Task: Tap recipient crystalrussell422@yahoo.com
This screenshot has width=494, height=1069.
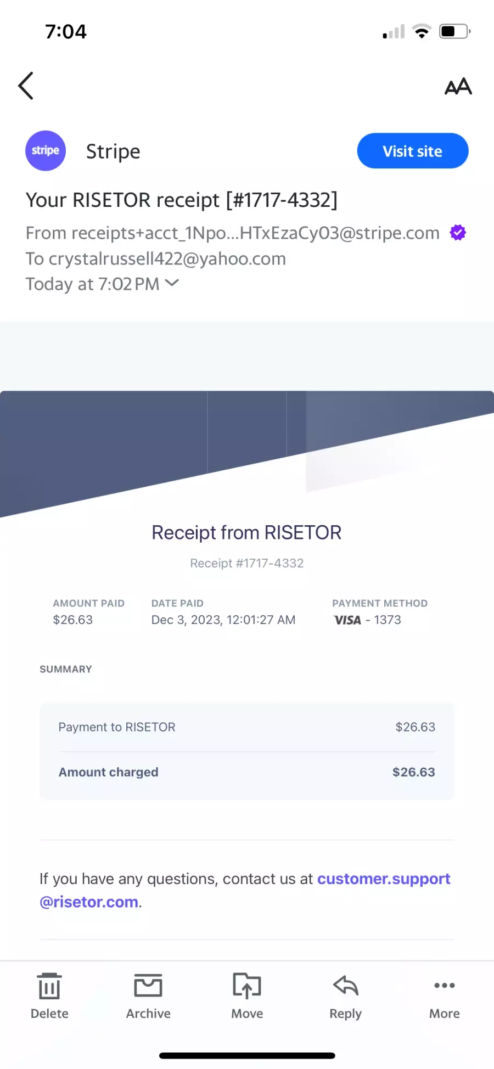Action: (156, 258)
